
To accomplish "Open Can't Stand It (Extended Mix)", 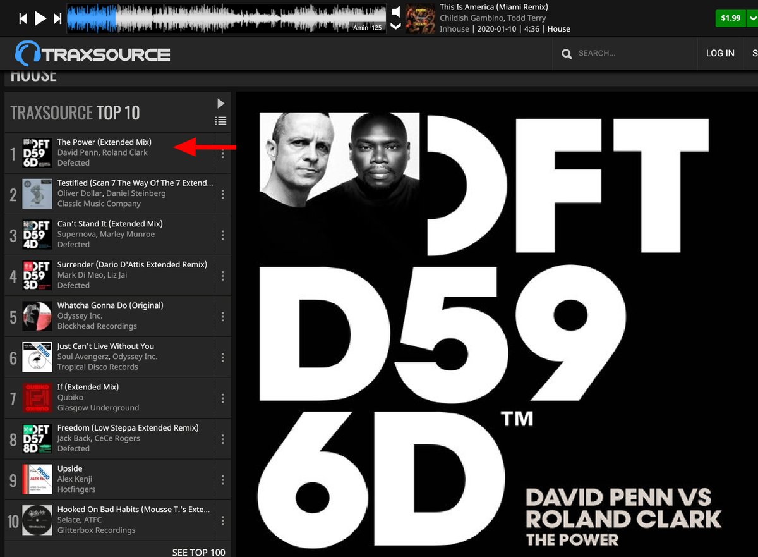I will click(x=110, y=224).
